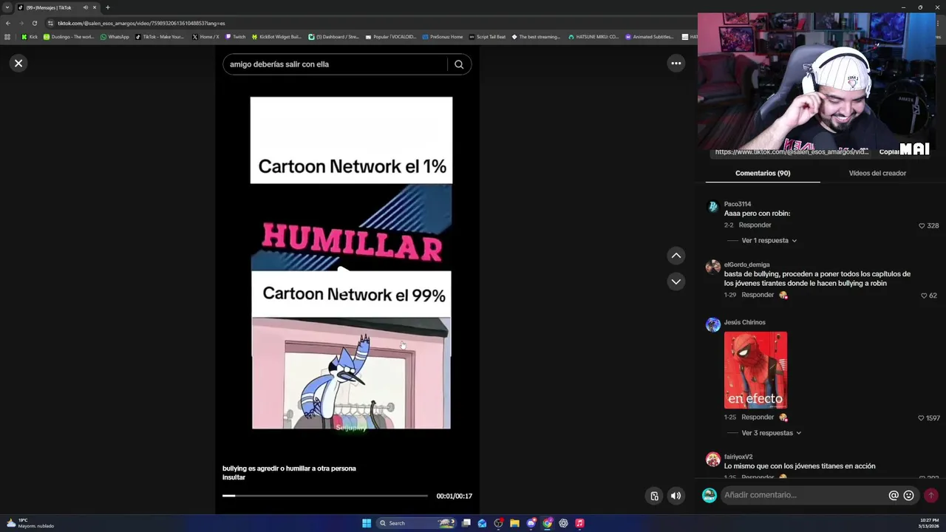
Task: Post comment with the red arrow button
Action: point(931,495)
